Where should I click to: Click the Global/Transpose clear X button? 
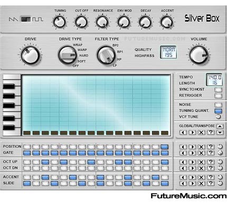(201, 133)
